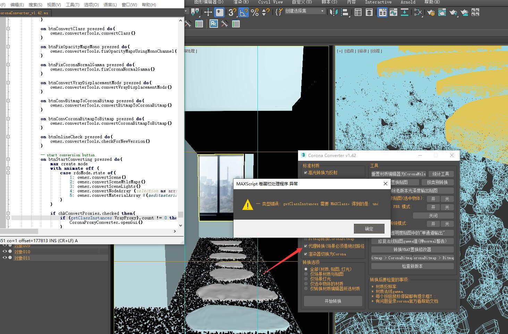Viewport: 508px width, 334px height.
Task: Open the 渲染(R) menu in 3ds Max
Action: click(x=241, y=2)
